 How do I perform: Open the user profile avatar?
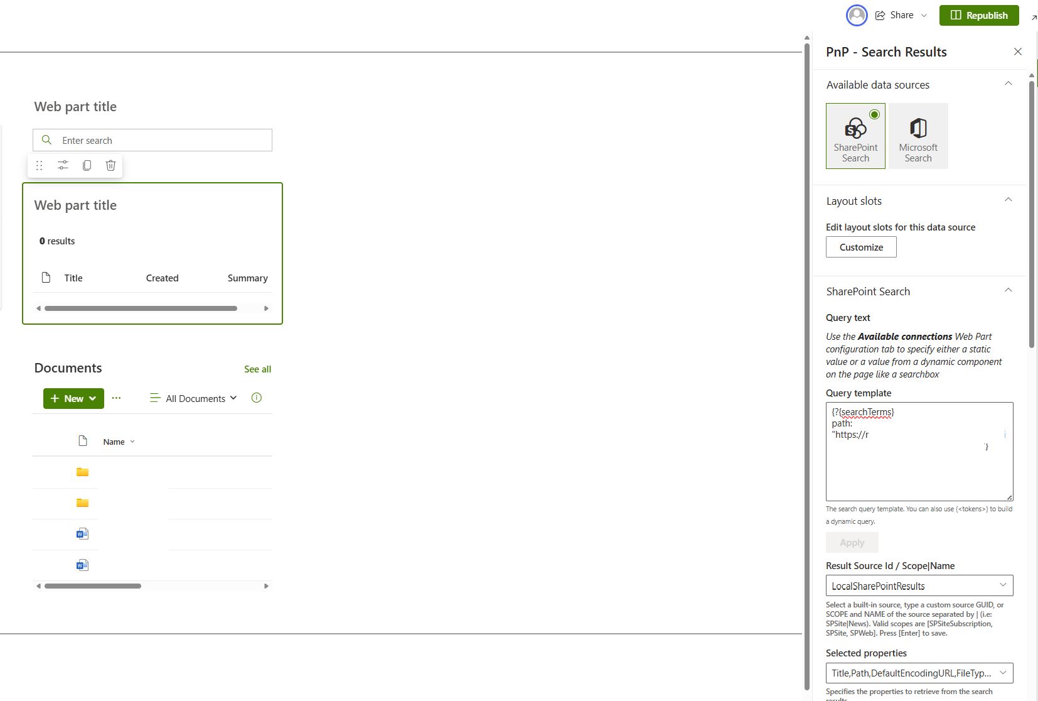[x=857, y=14]
